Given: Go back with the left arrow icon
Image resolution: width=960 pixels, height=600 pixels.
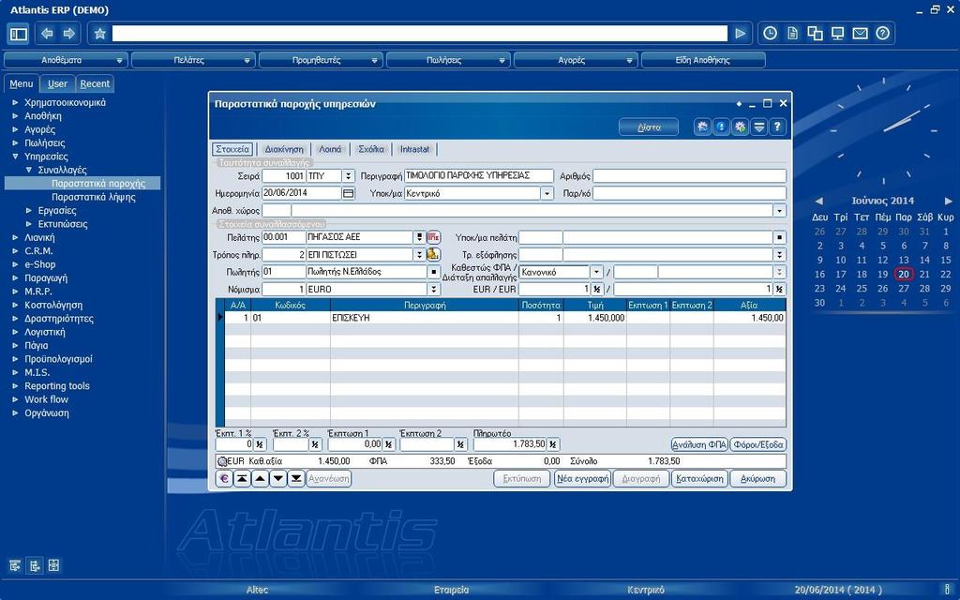Looking at the screenshot, I should pos(47,34).
